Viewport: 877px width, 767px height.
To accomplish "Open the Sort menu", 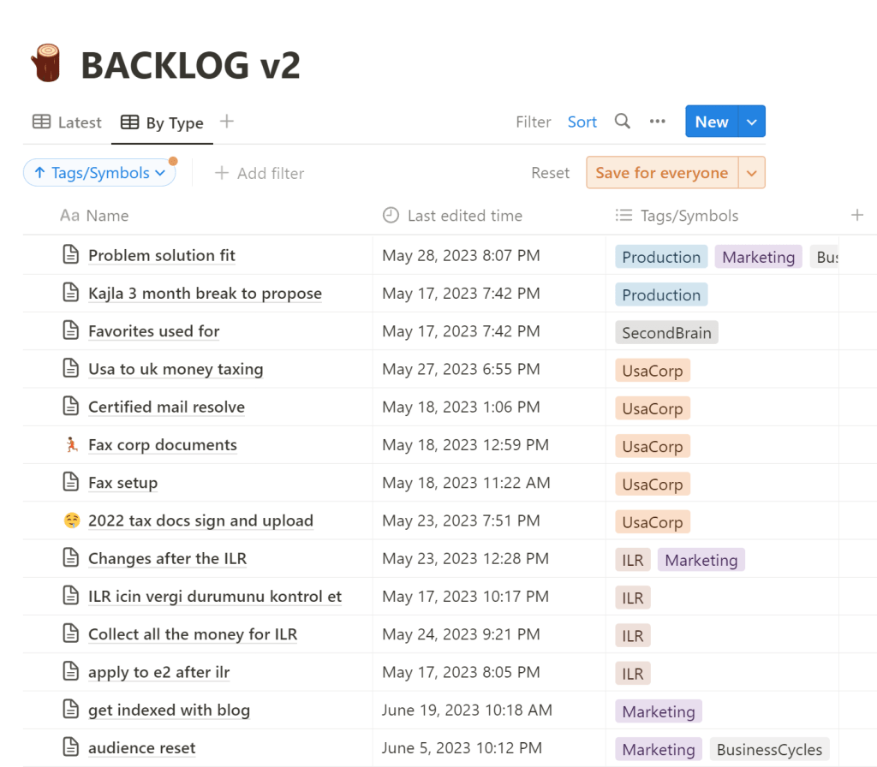I will point(582,122).
